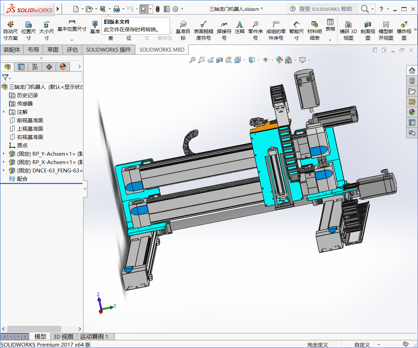Image resolution: width=418 pixels, height=348 pixels.
Task: Open File Explorer folder in task pane
Action: [412, 91]
